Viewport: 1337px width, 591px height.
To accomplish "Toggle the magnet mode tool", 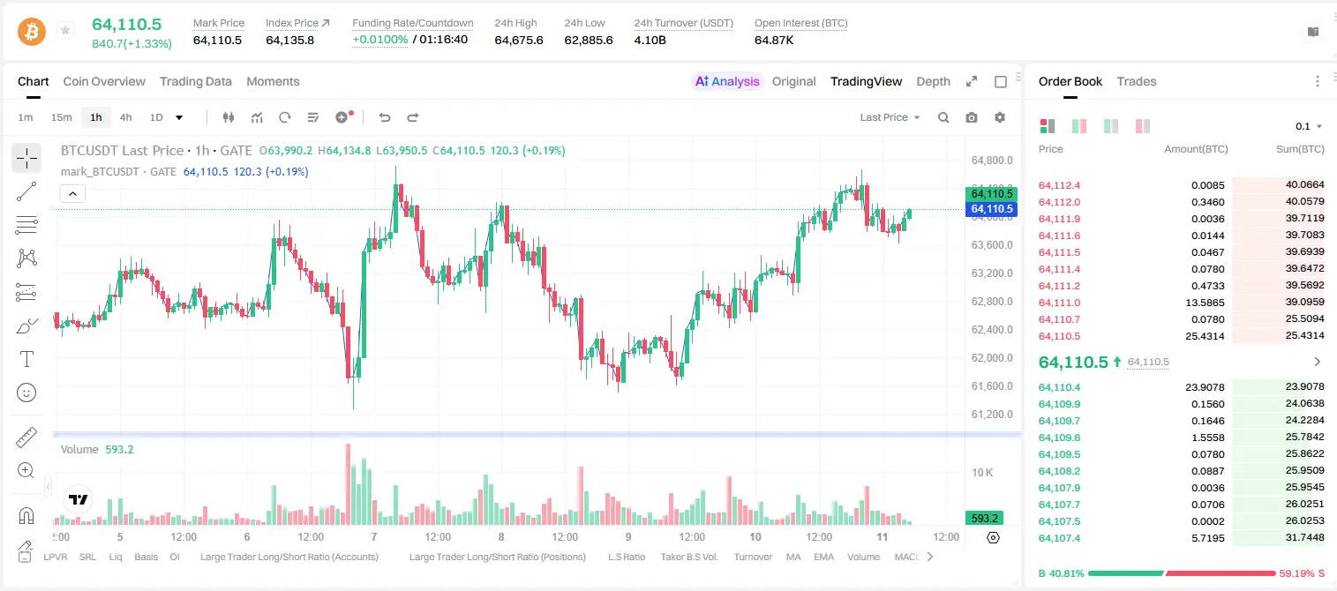I will (26, 516).
